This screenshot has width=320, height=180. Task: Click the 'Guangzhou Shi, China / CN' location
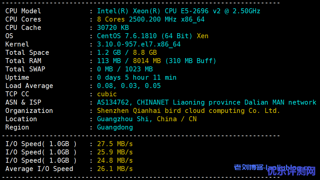click(147, 119)
